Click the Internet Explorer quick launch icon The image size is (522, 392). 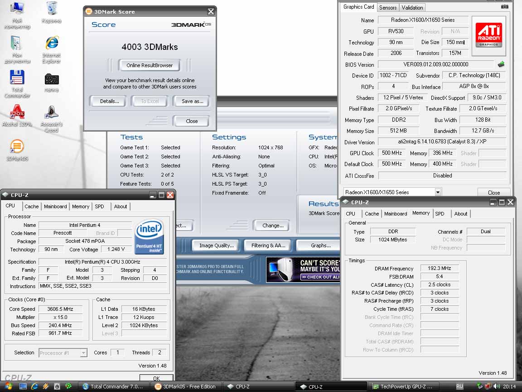coord(34,387)
